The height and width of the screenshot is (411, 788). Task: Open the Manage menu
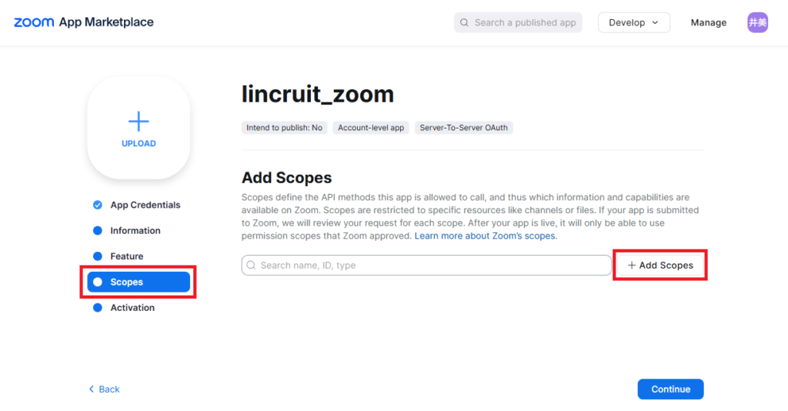pyautogui.click(x=708, y=23)
